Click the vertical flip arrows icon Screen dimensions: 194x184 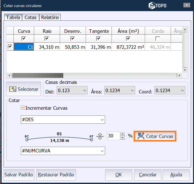click(x=100, y=136)
